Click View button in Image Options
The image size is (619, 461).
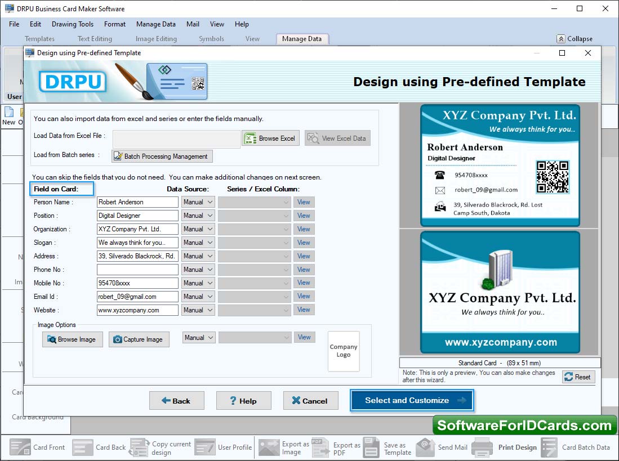[304, 338]
